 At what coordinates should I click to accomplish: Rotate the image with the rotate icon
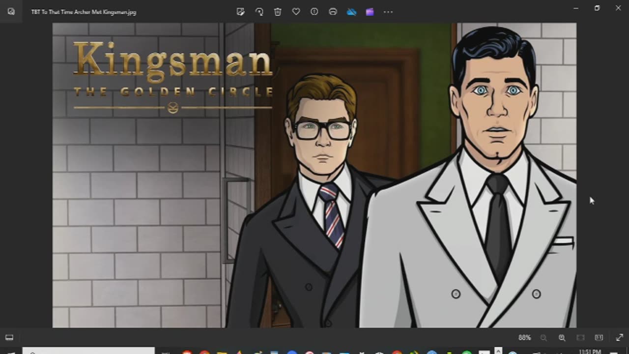pos(259,12)
